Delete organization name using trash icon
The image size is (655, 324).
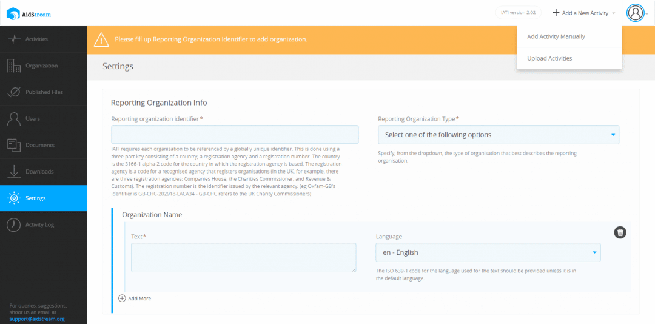click(620, 232)
